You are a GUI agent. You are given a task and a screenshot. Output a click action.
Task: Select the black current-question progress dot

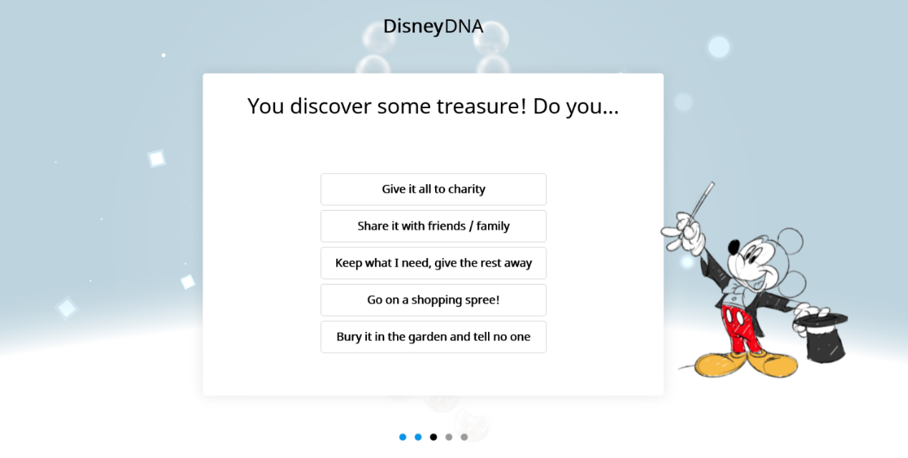pyautogui.click(x=433, y=437)
